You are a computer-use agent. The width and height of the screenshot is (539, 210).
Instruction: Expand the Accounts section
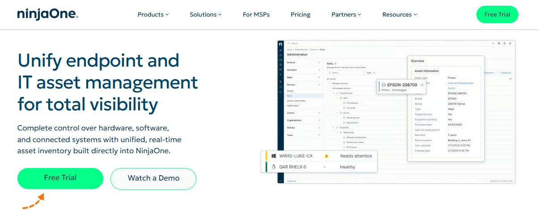tap(303, 70)
